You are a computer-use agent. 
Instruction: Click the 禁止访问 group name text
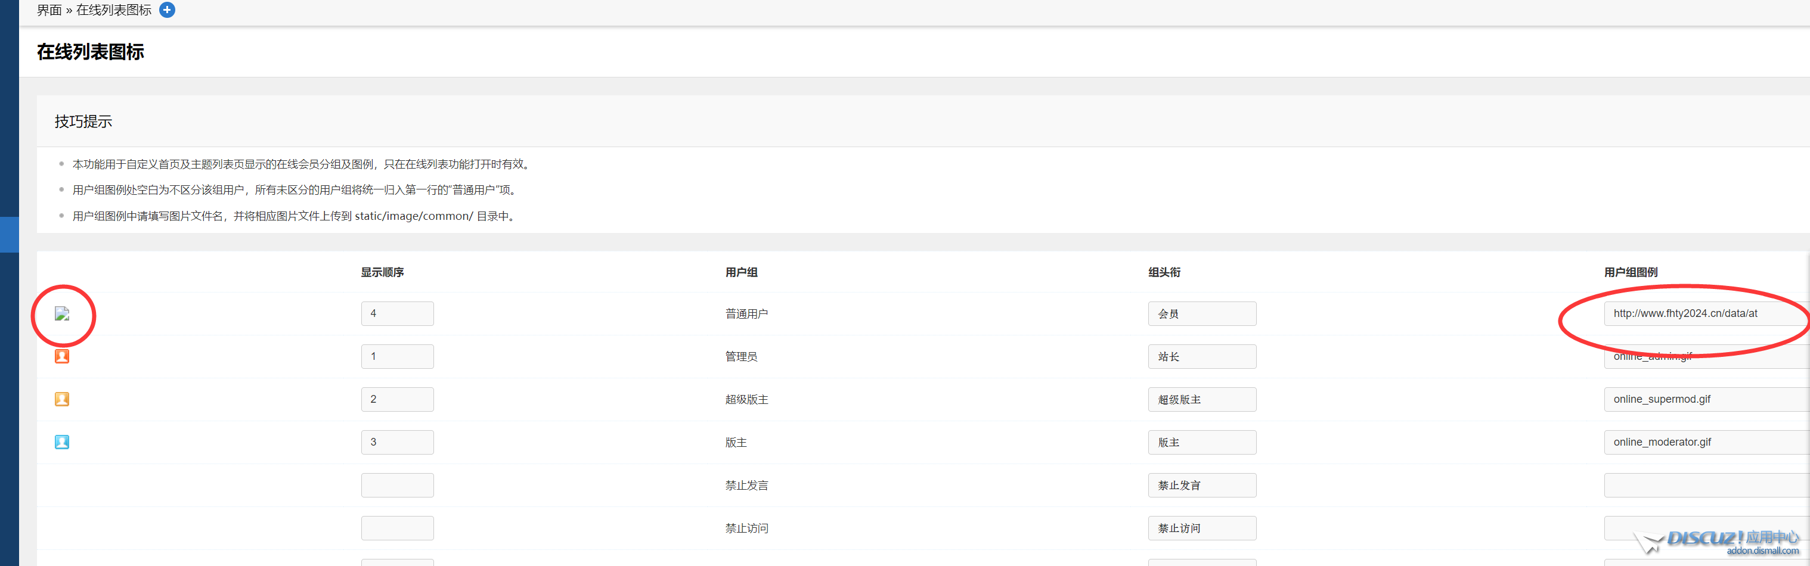pos(746,528)
